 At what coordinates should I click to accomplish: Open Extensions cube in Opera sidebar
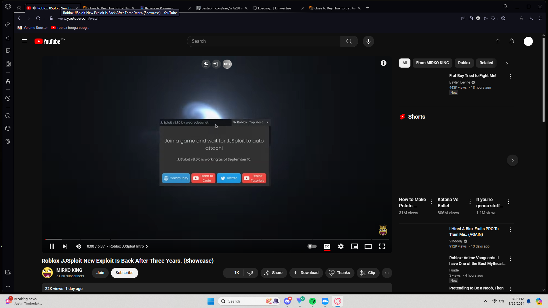coord(8,128)
